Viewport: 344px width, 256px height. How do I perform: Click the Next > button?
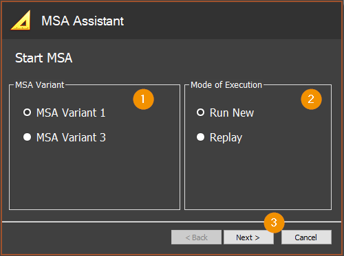click(248, 237)
